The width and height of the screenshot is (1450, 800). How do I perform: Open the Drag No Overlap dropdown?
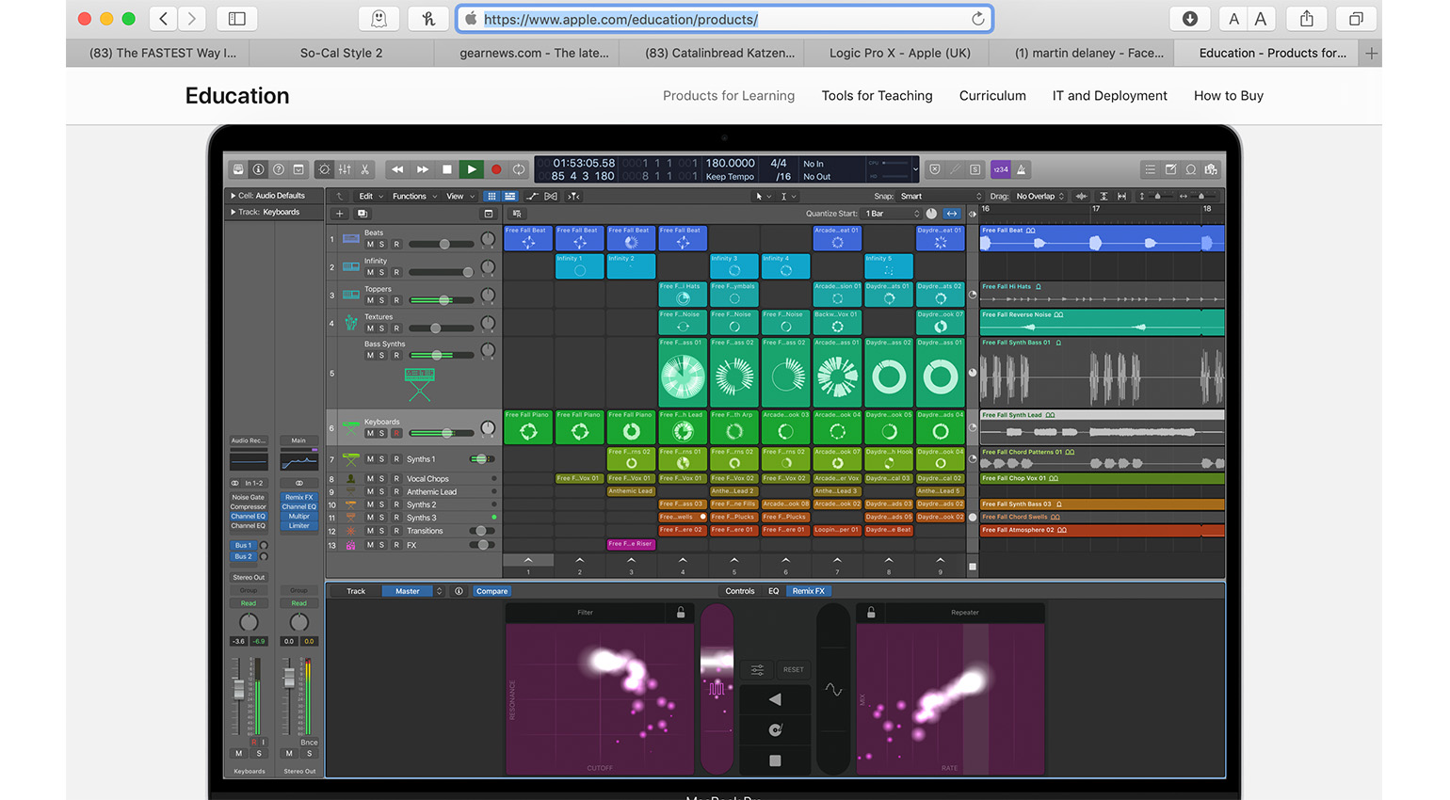click(1039, 196)
